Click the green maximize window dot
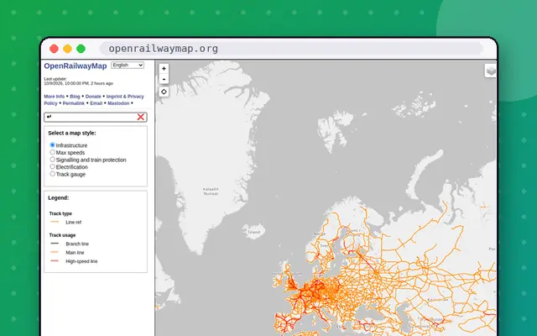Viewport: 537px width, 336px height. click(x=81, y=49)
